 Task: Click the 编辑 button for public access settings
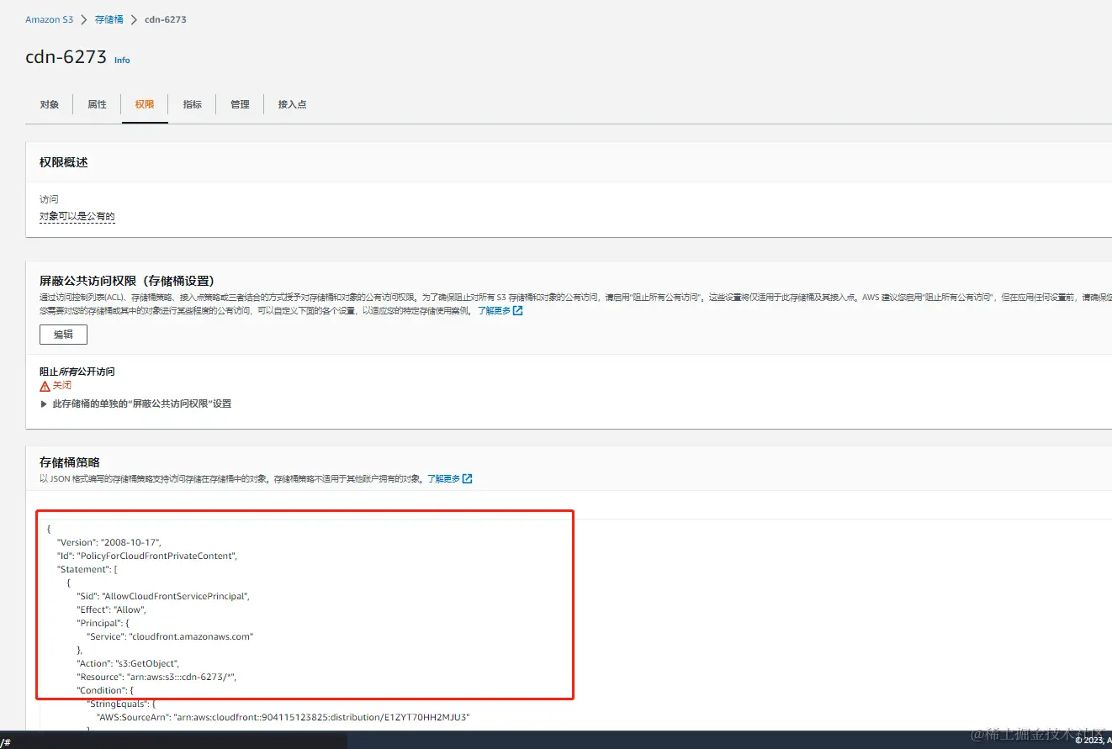coord(63,335)
